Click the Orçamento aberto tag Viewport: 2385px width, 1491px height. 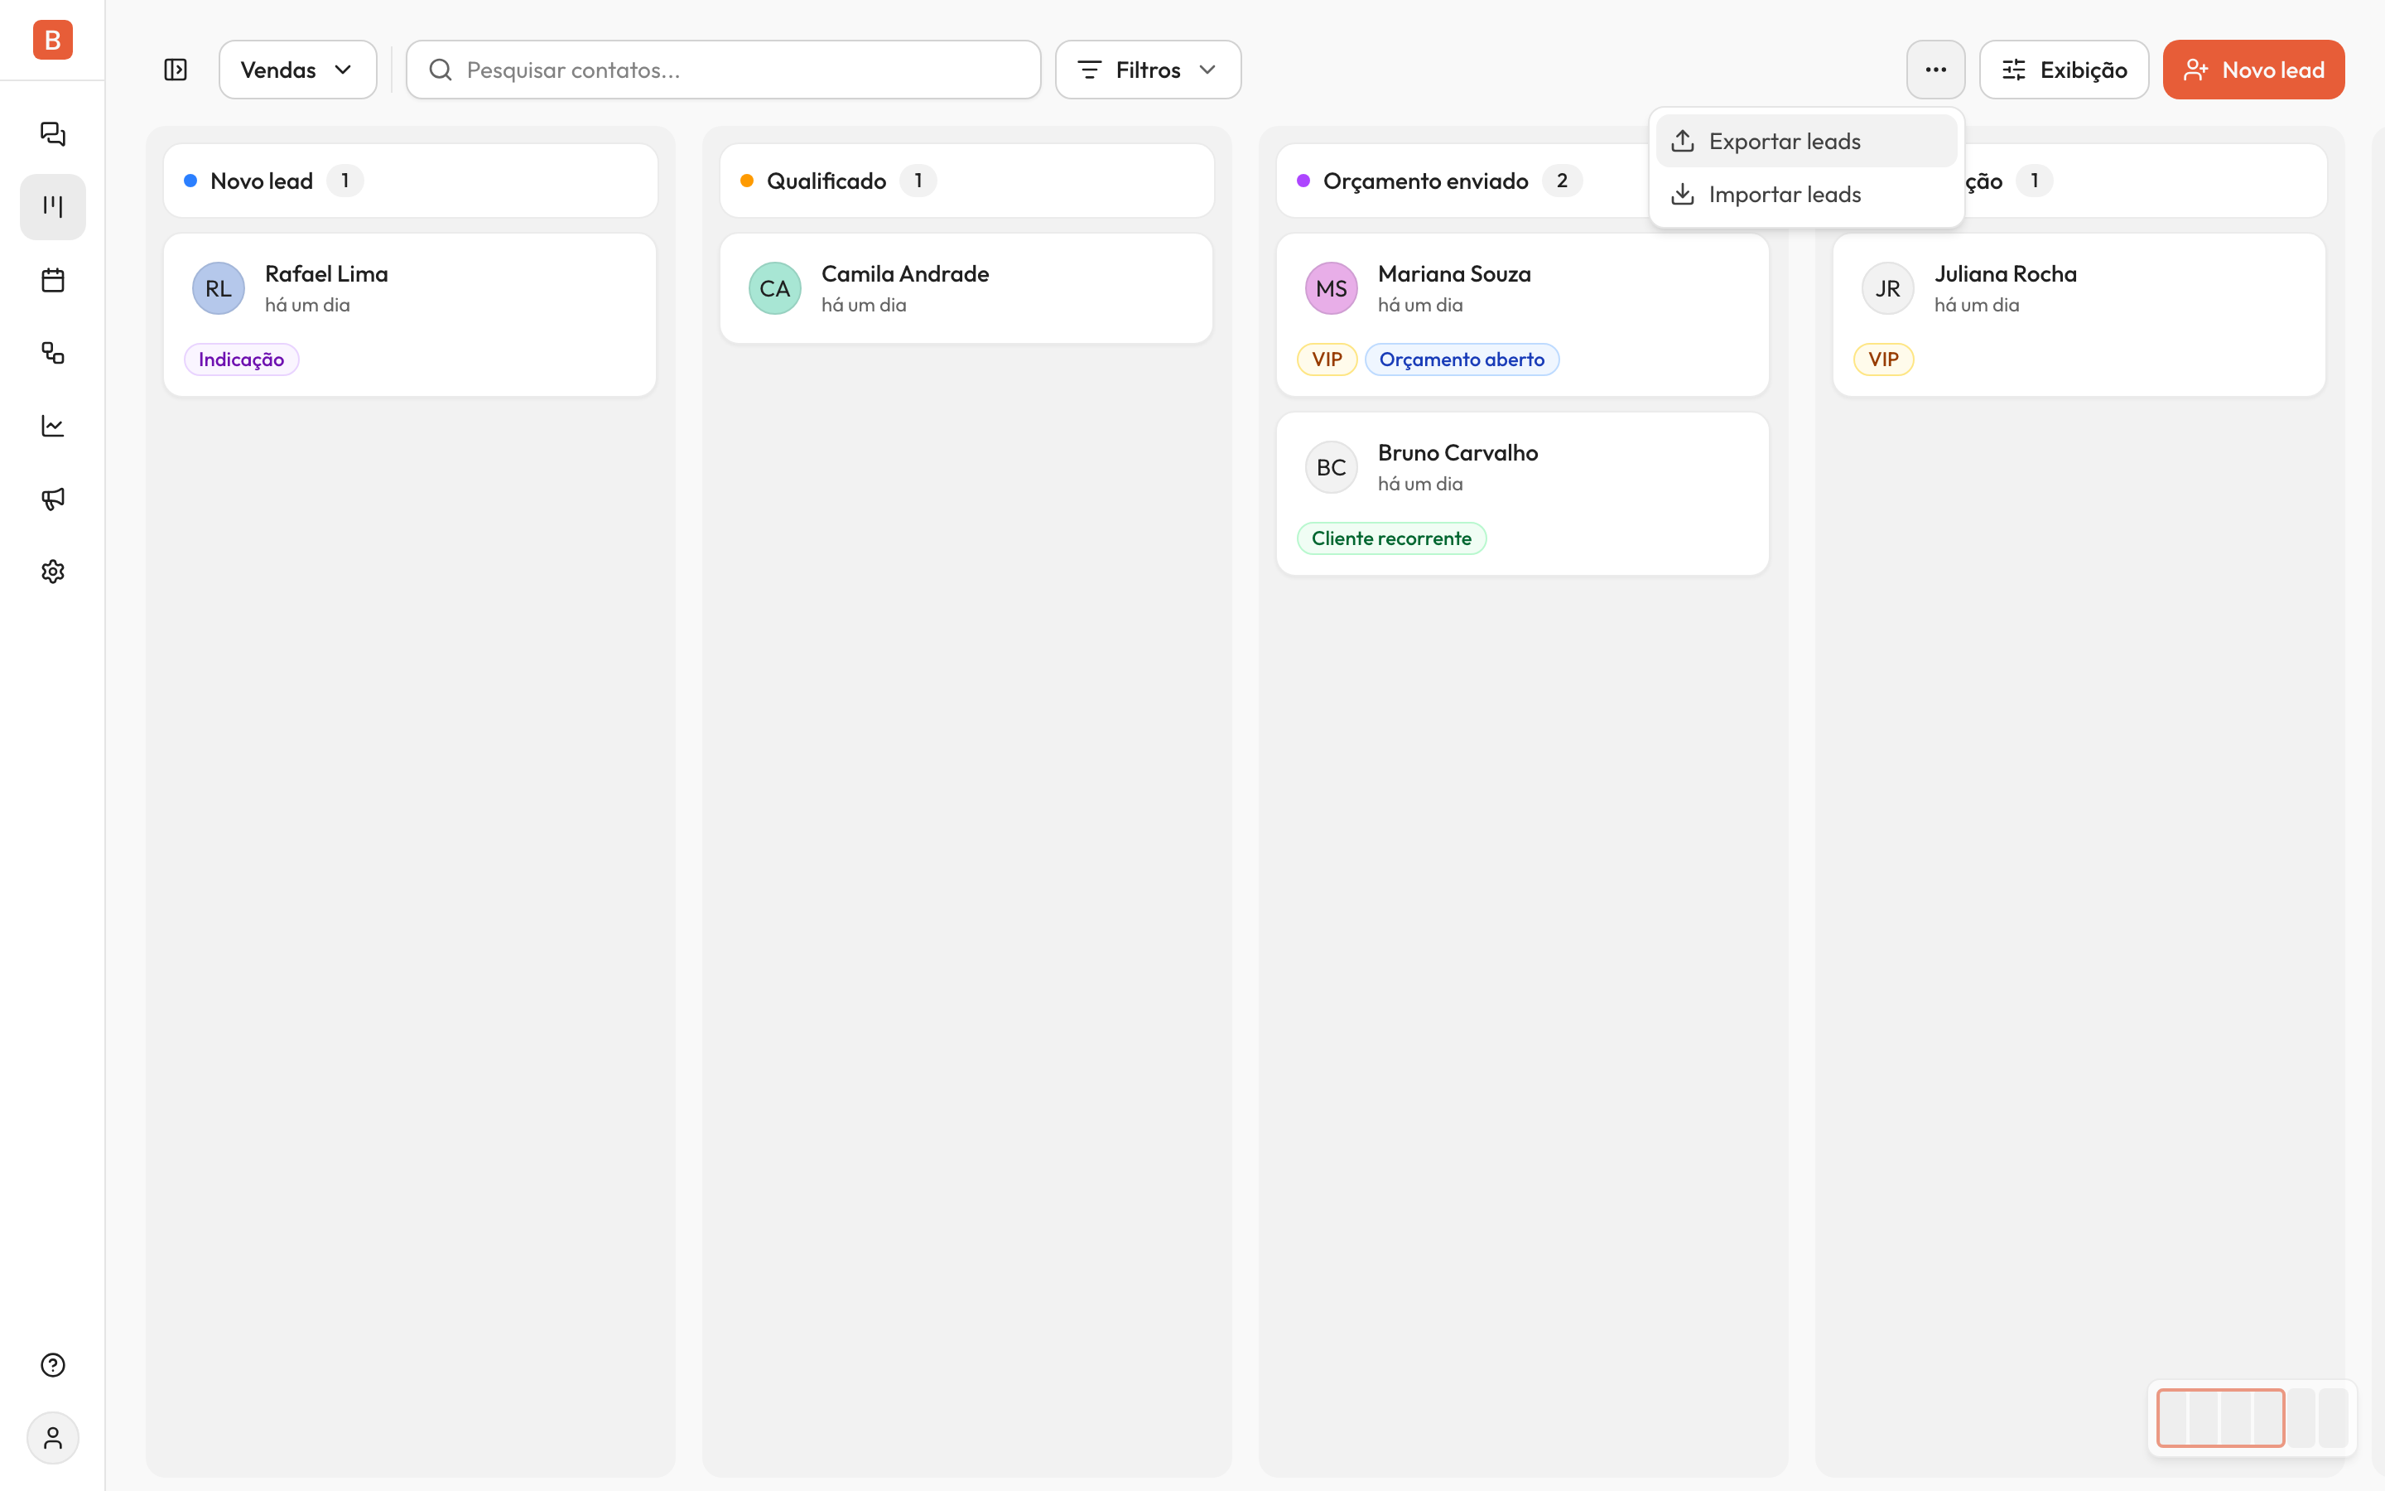point(1462,360)
